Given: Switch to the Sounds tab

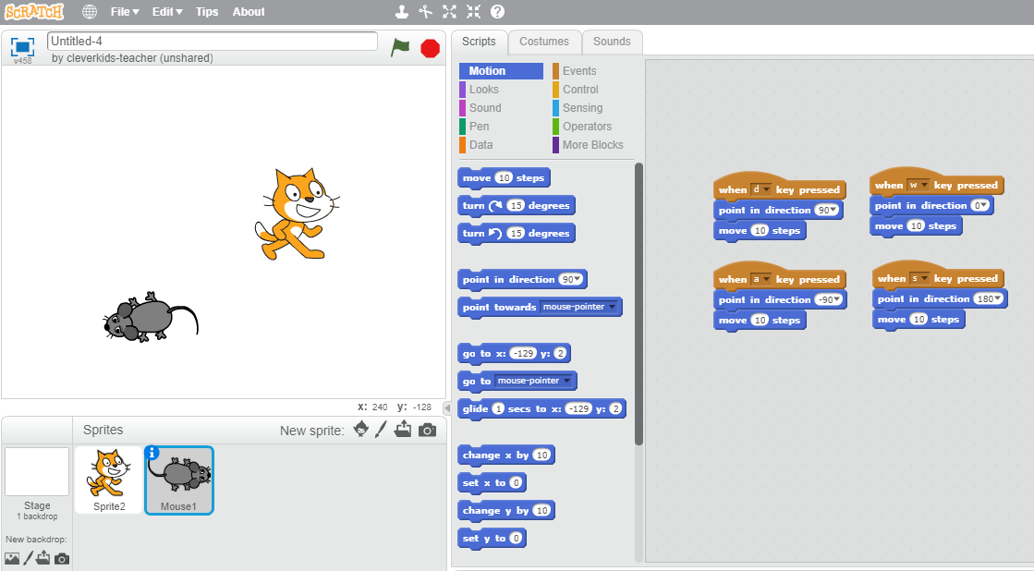Looking at the screenshot, I should 612,42.
